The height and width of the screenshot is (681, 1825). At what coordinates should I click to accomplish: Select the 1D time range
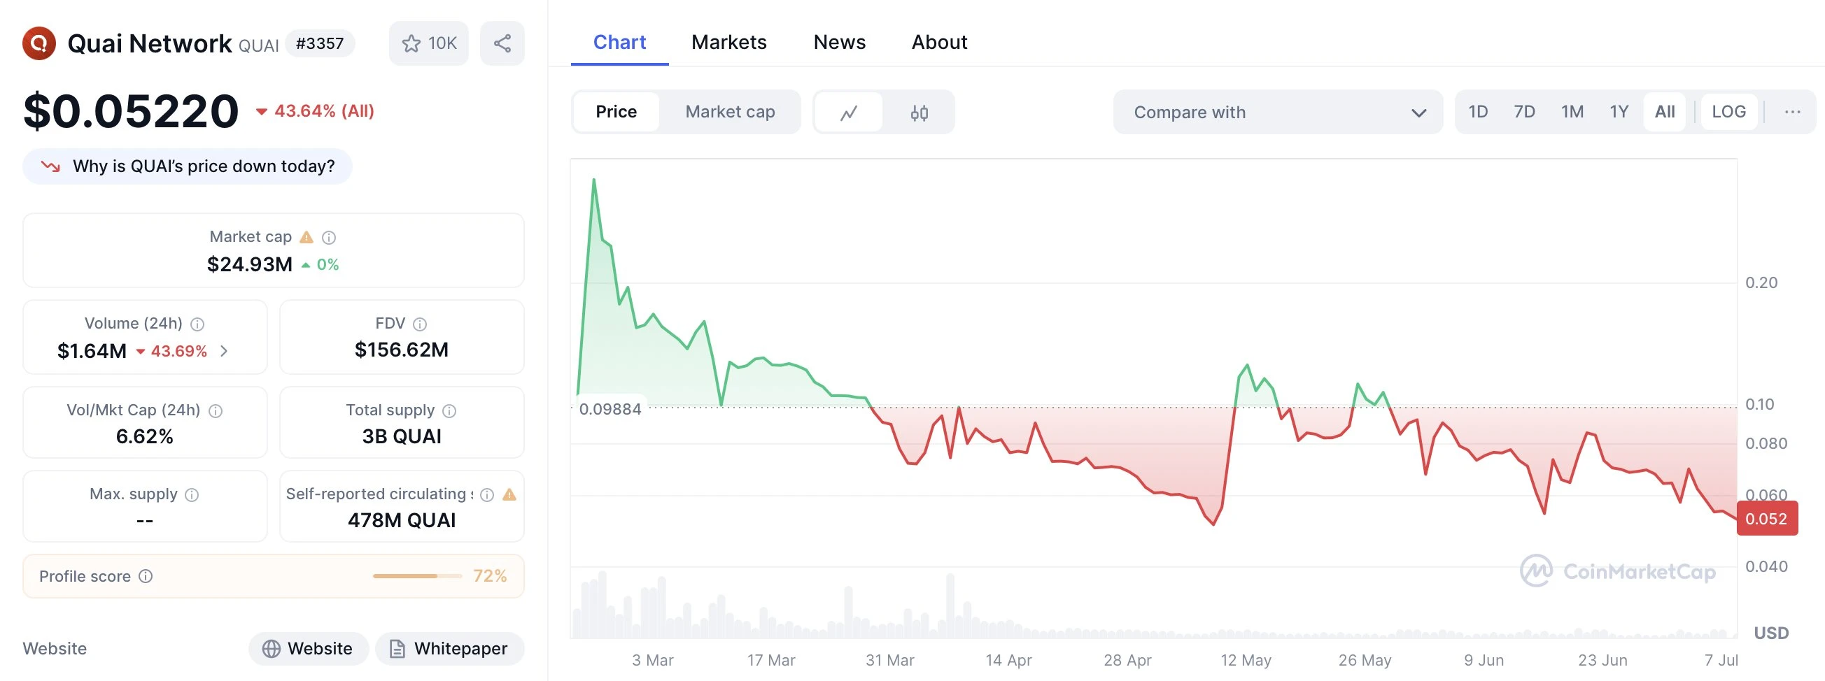[x=1477, y=112]
